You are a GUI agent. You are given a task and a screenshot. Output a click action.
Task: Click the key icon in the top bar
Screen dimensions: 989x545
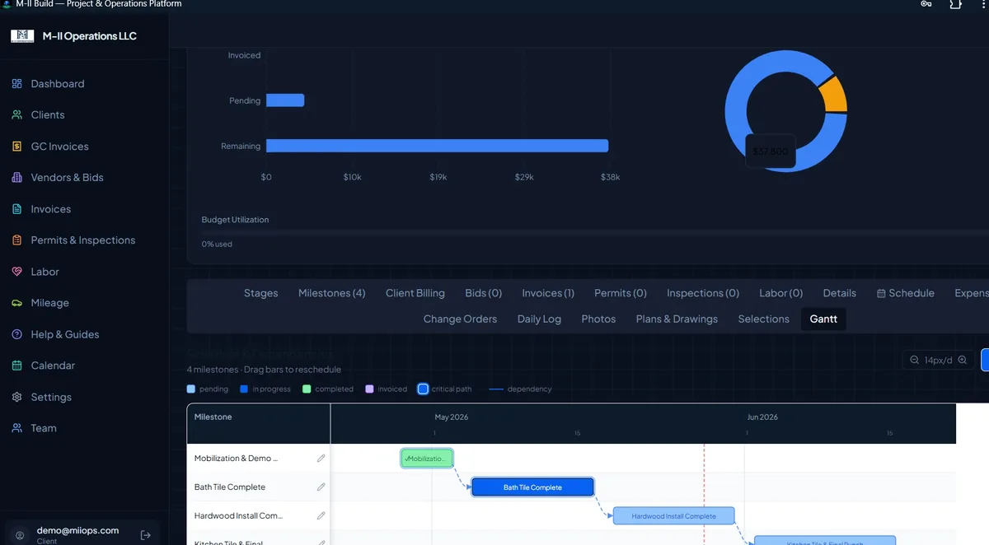click(926, 4)
